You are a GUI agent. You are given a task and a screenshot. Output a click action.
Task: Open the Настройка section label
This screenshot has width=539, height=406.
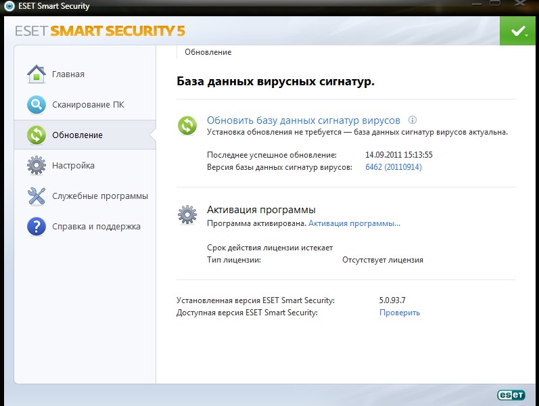click(x=73, y=166)
